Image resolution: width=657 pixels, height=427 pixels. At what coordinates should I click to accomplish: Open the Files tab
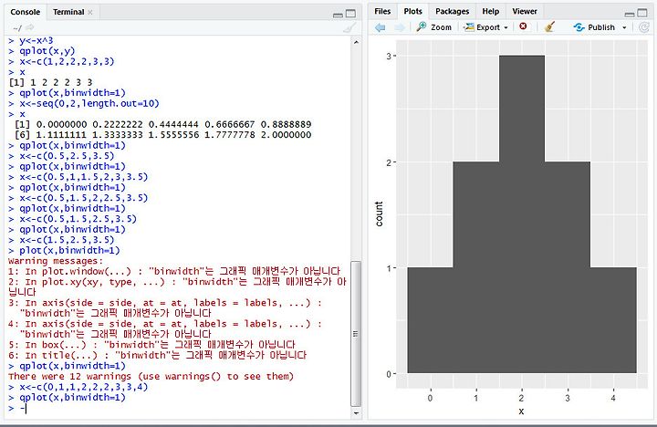point(382,11)
